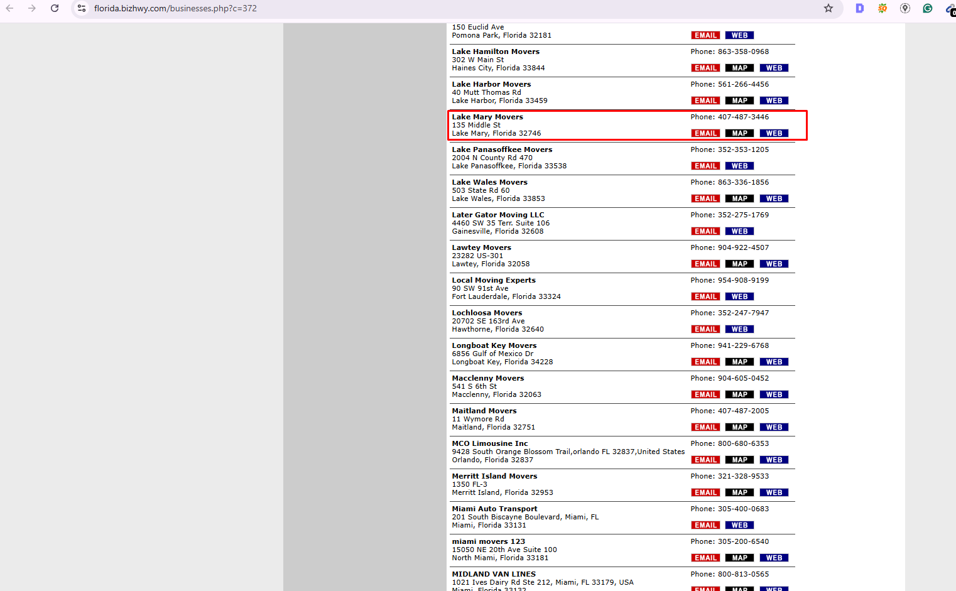The image size is (956, 591).
Task: Select the Lake Mary Movers business name
Action: coord(487,117)
